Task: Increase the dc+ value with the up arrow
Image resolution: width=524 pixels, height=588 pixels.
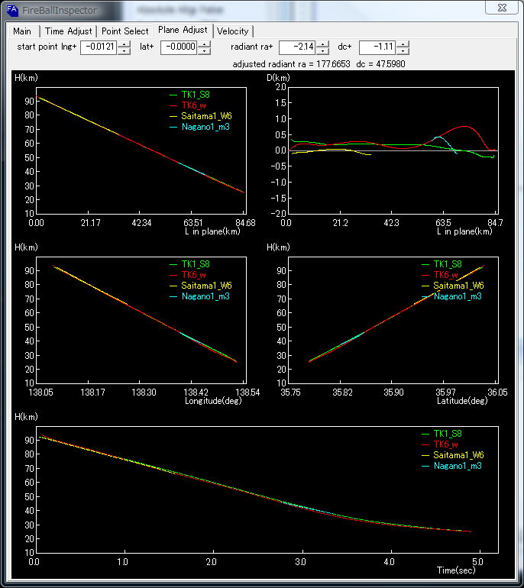Action: (403, 44)
